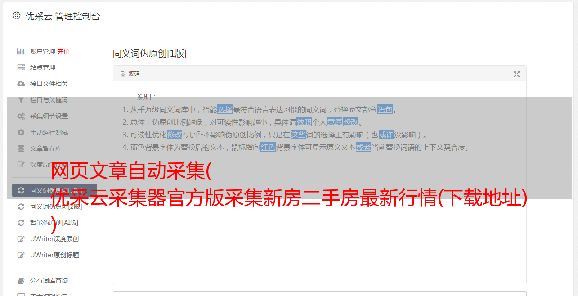Click the 站点管理 server icon
578x296 pixels.
(x=21, y=67)
